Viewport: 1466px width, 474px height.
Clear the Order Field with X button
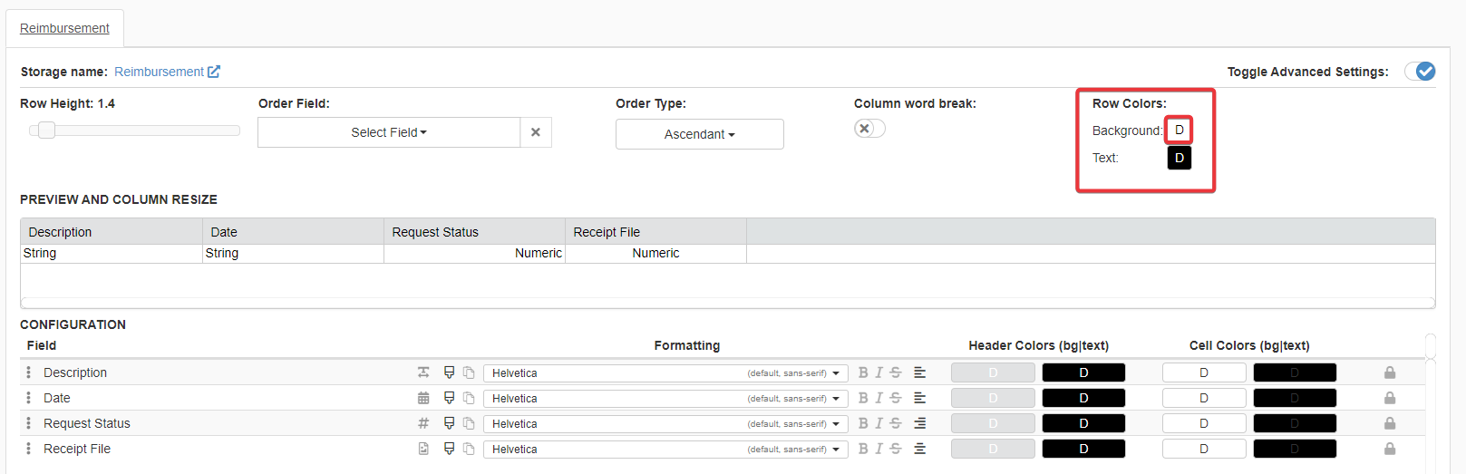tap(536, 132)
